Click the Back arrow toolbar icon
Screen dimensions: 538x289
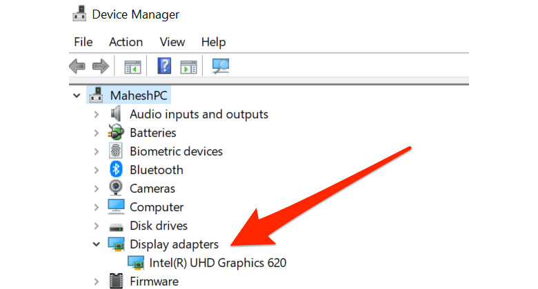coord(77,66)
